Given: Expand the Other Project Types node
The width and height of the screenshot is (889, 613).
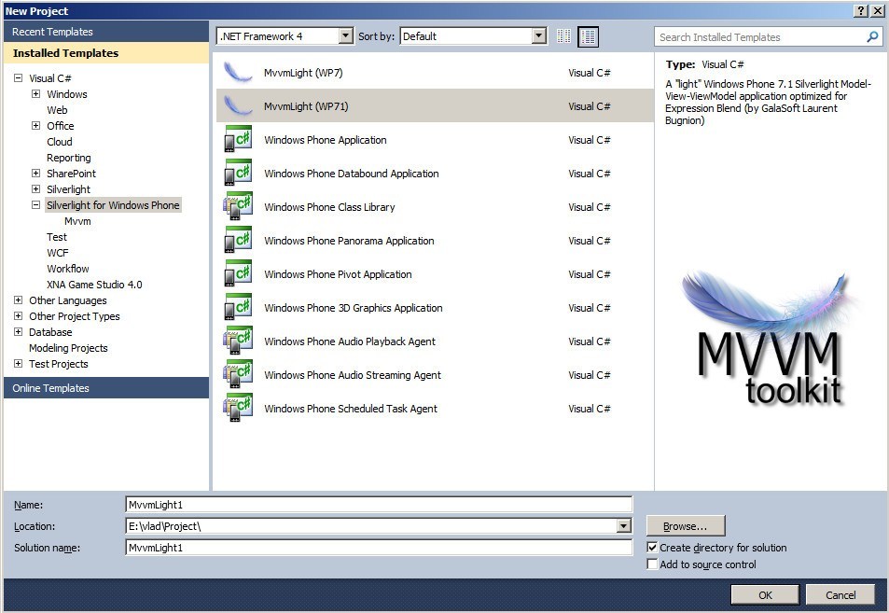Looking at the screenshot, I should [x=18, y=316].
